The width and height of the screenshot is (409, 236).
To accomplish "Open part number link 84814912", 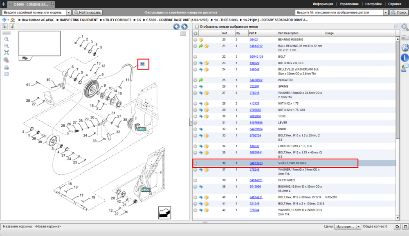I will (256, 46).
